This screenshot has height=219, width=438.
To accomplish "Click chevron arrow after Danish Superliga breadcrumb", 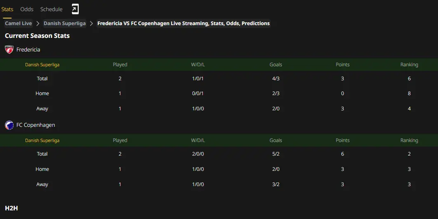I will tap(91, 23).
